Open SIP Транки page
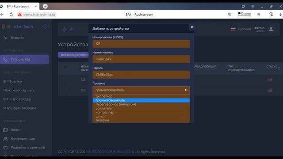This screenshot has width=283, height=159. [13, 81]
